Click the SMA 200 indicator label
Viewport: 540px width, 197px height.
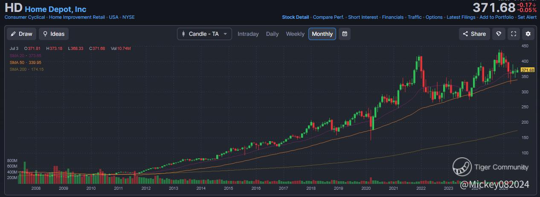tap(27, 69)
